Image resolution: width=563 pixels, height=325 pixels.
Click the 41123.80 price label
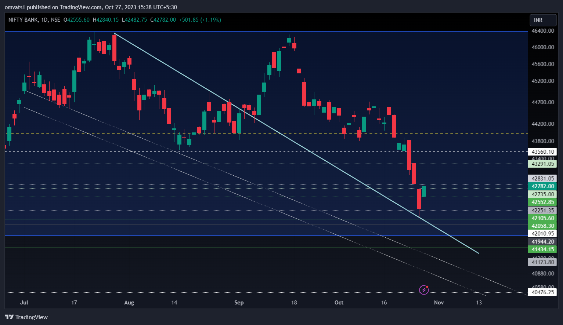542,262
